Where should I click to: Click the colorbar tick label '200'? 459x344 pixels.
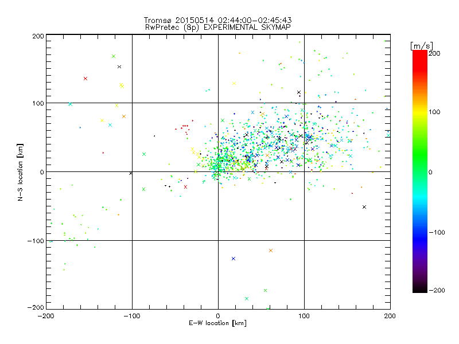pos(434,53)
